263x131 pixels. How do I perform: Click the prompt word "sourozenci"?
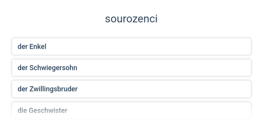pos(131,19)
